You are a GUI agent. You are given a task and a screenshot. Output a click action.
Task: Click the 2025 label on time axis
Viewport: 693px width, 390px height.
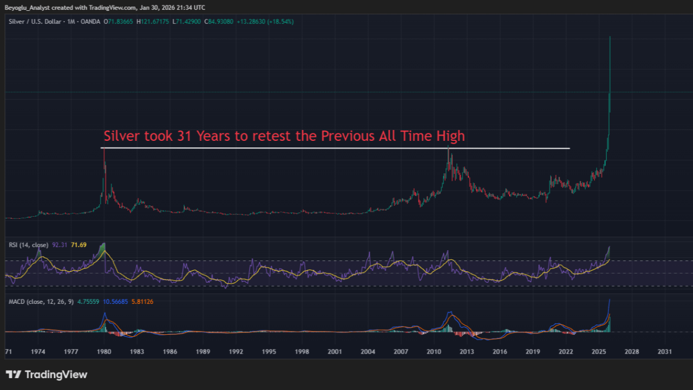(x=599, y=352)
